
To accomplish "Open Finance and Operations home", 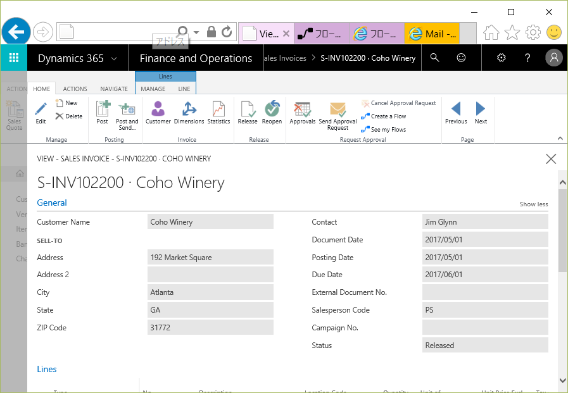I will click(196, 58).
